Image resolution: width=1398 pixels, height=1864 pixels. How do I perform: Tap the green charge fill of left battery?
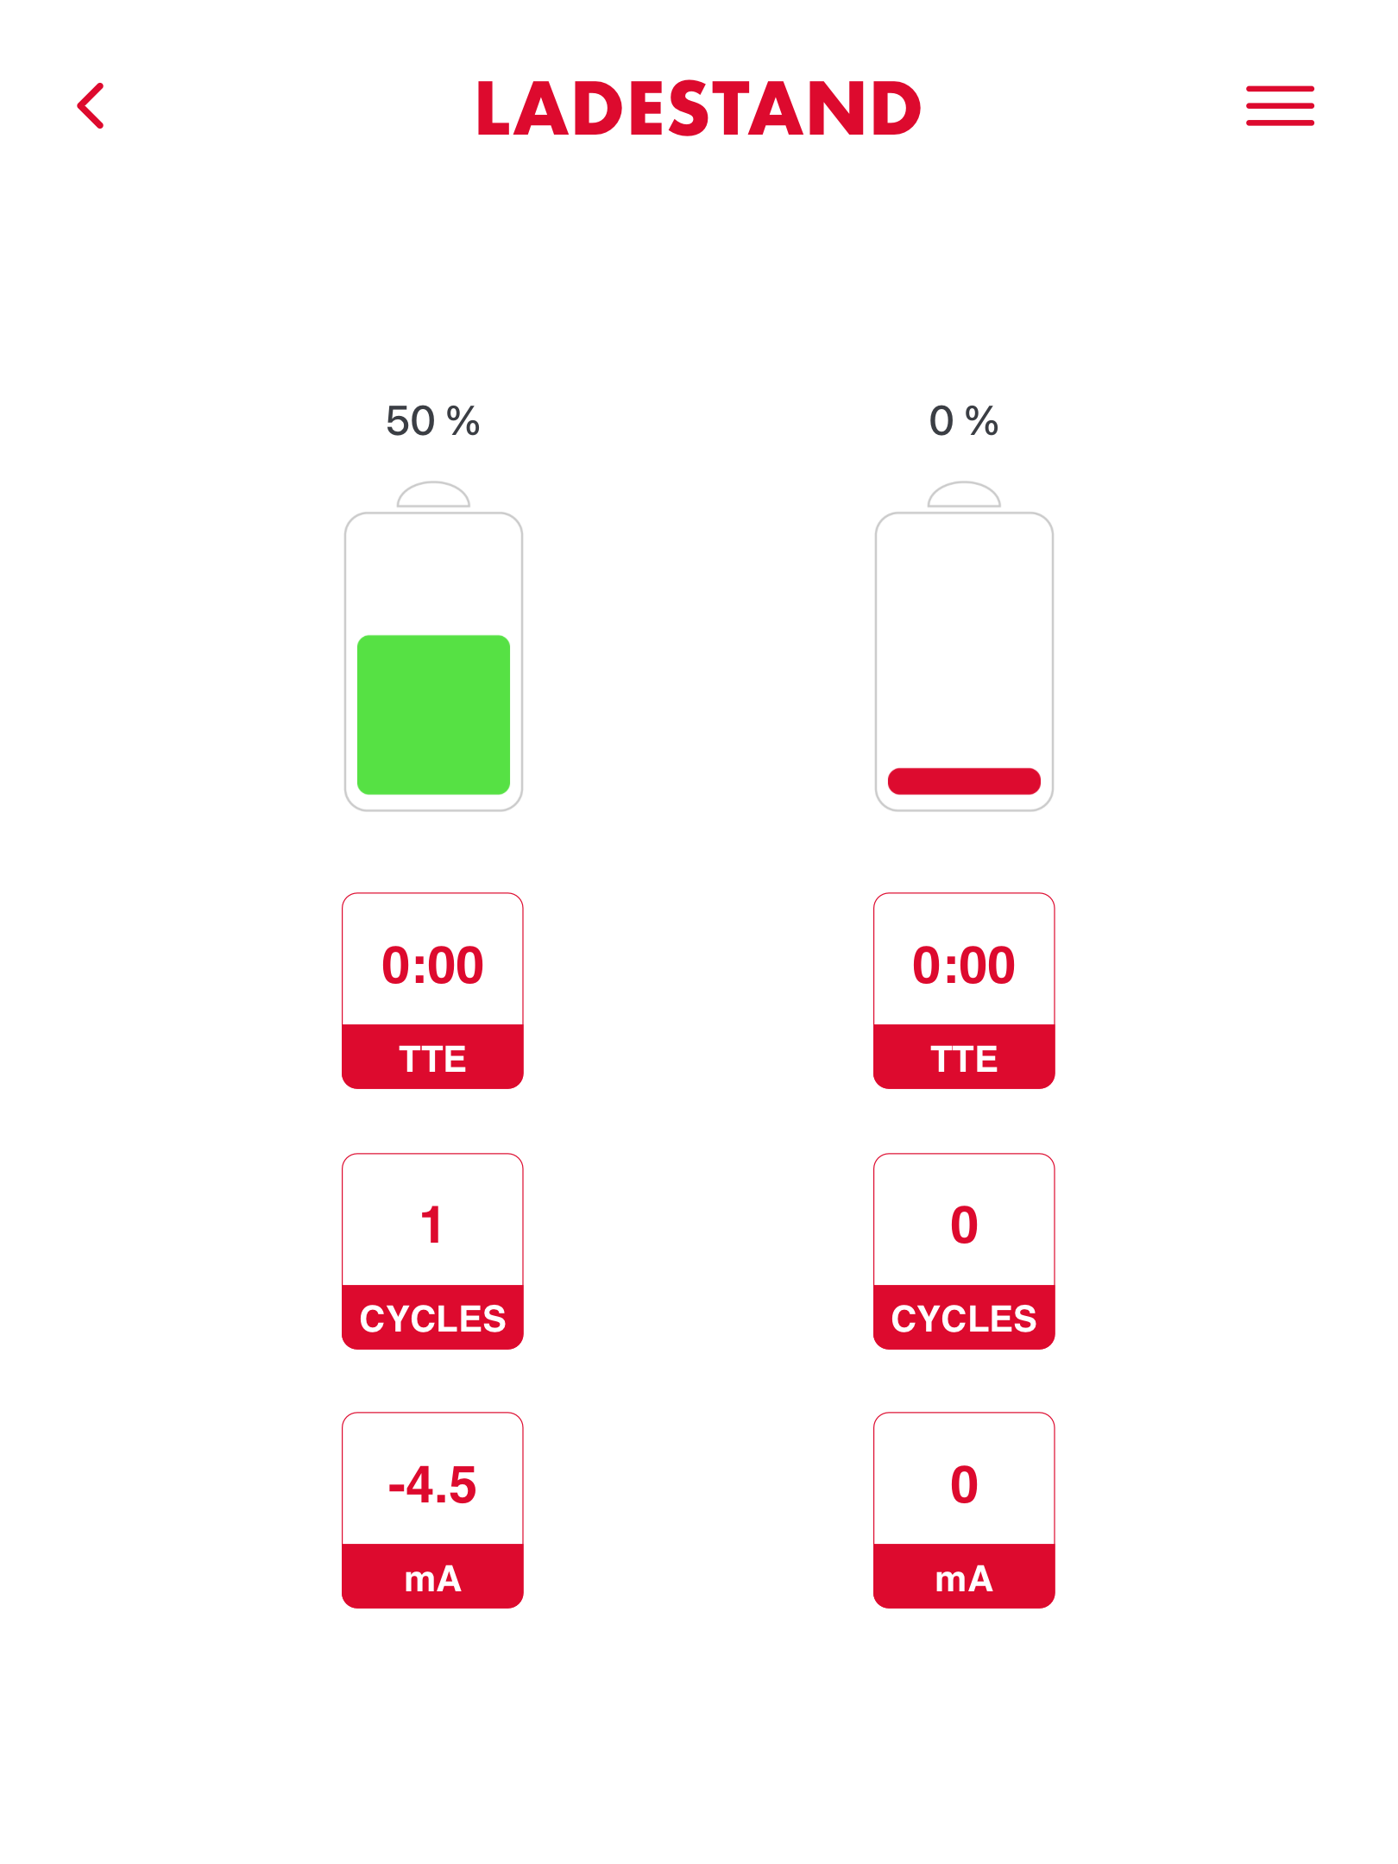coord(433,715)
